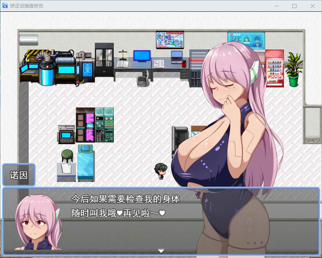
Task: Click the laptop on the right desk
Action: point(177,57)
